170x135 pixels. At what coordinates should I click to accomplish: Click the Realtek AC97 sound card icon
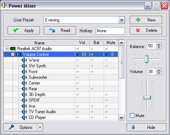13,49
